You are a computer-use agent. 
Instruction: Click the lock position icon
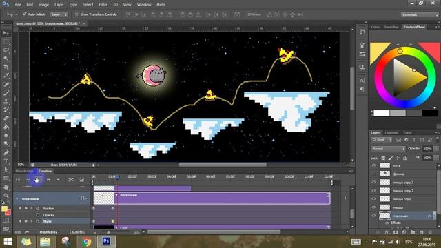pyautogui.click(x=398, y=158)
